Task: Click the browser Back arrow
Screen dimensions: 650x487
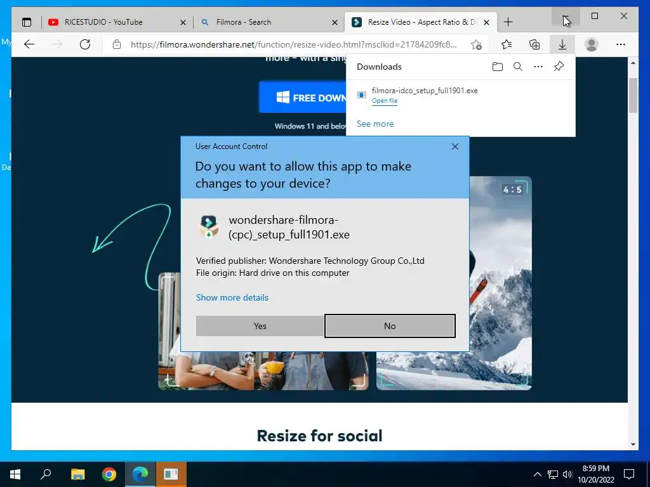Action: click(x=29, y=44)
